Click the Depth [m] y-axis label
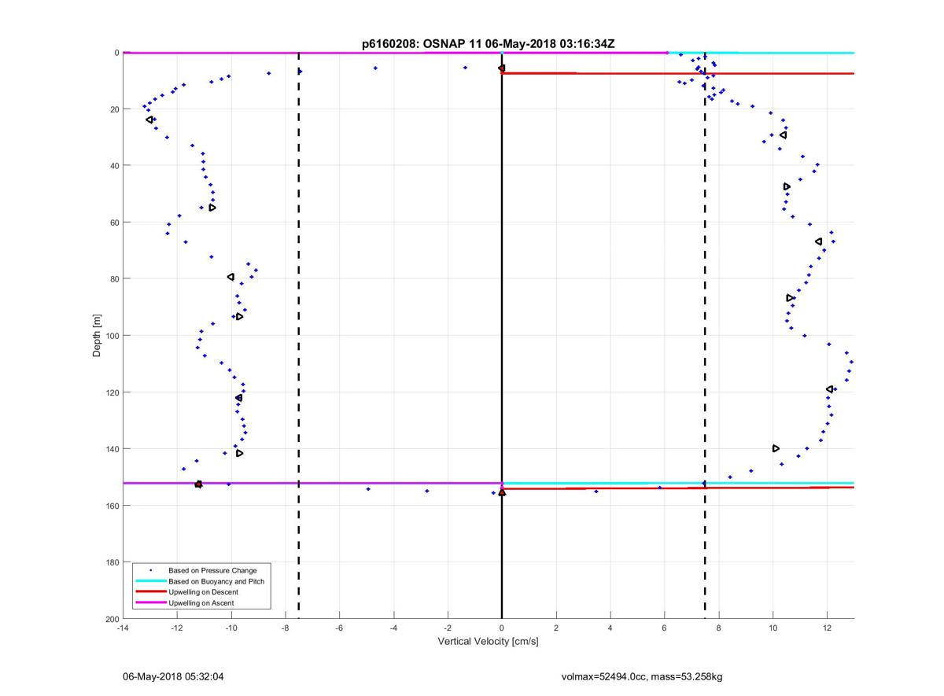This screenshot has height=696, width=944. pyautogui.click(x=98, y=336)
